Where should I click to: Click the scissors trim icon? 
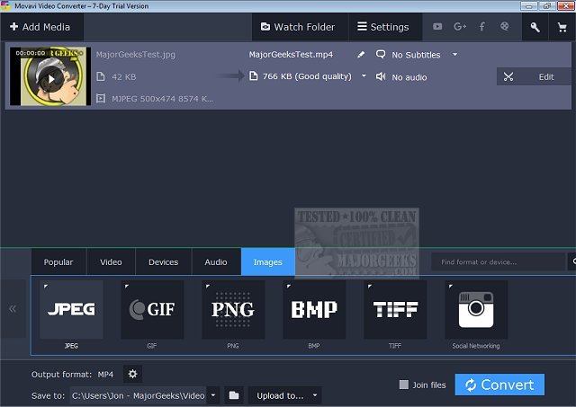coord(508,76)
